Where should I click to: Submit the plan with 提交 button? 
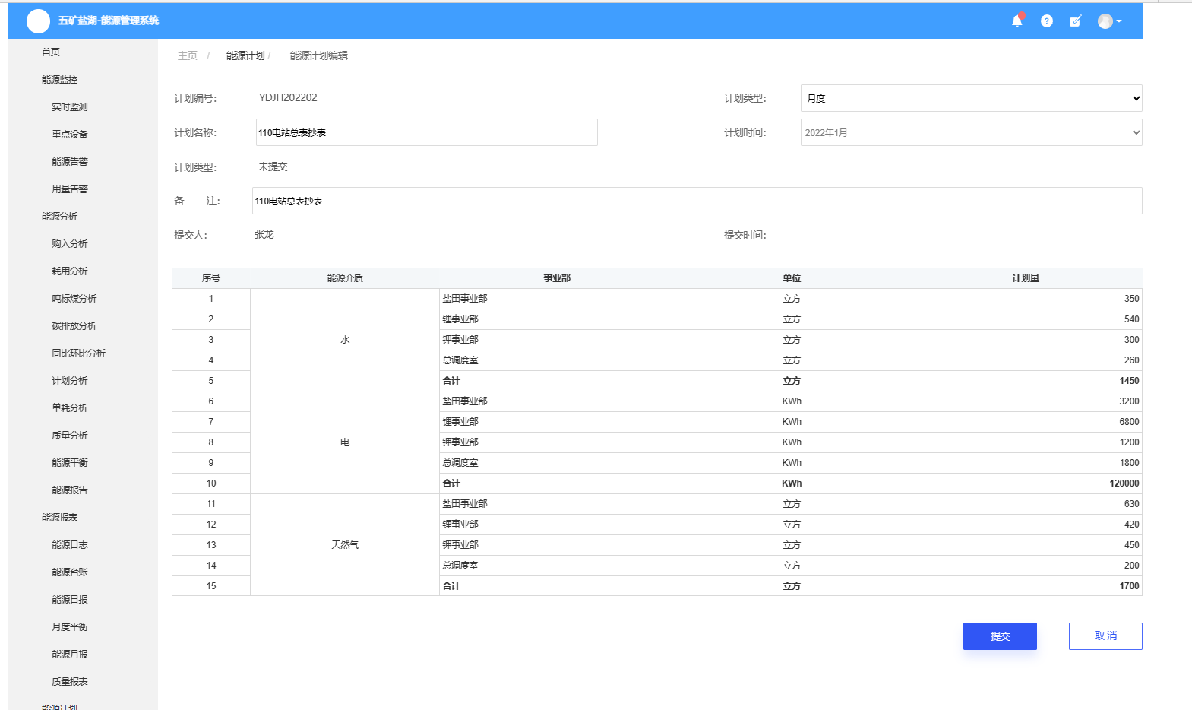1000,636
